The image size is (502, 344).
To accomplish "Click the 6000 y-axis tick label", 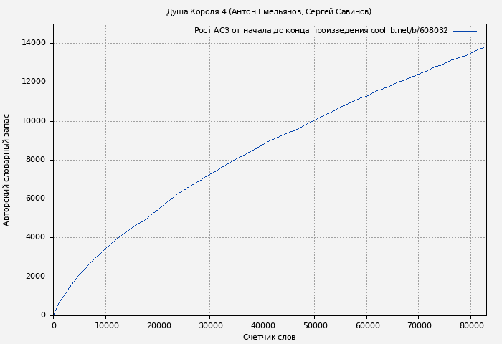I will (x=36, y=199).
